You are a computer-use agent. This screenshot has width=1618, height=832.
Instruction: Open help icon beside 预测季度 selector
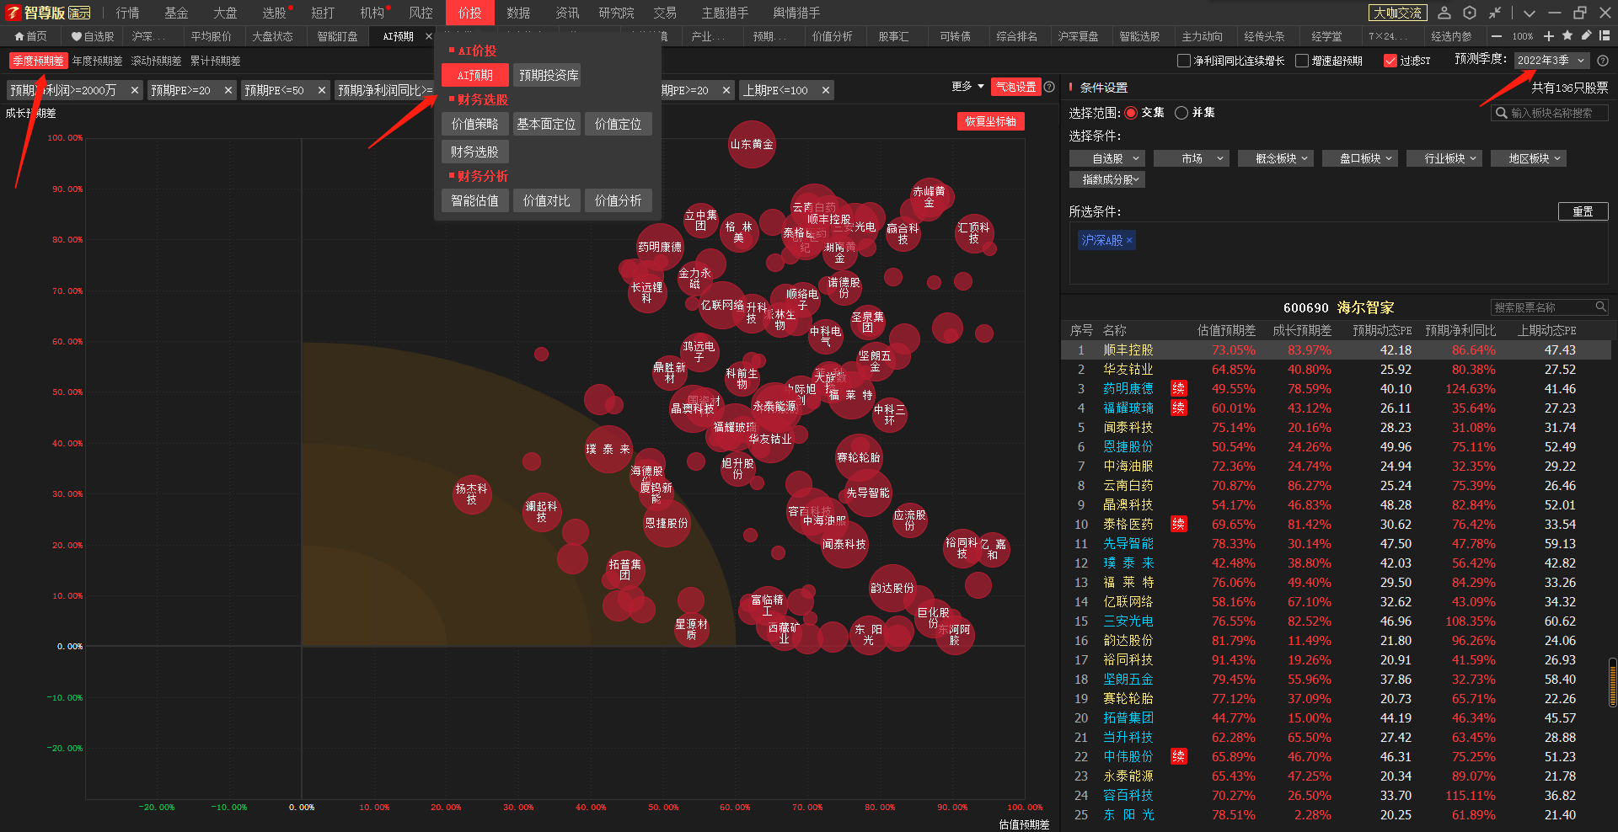(1603, 61)
